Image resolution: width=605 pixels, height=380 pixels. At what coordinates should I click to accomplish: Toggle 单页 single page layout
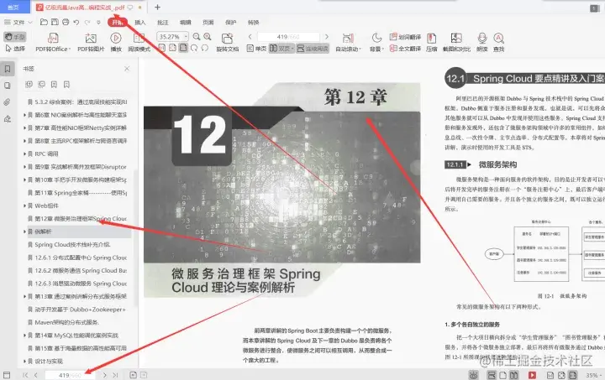(256, 49)
